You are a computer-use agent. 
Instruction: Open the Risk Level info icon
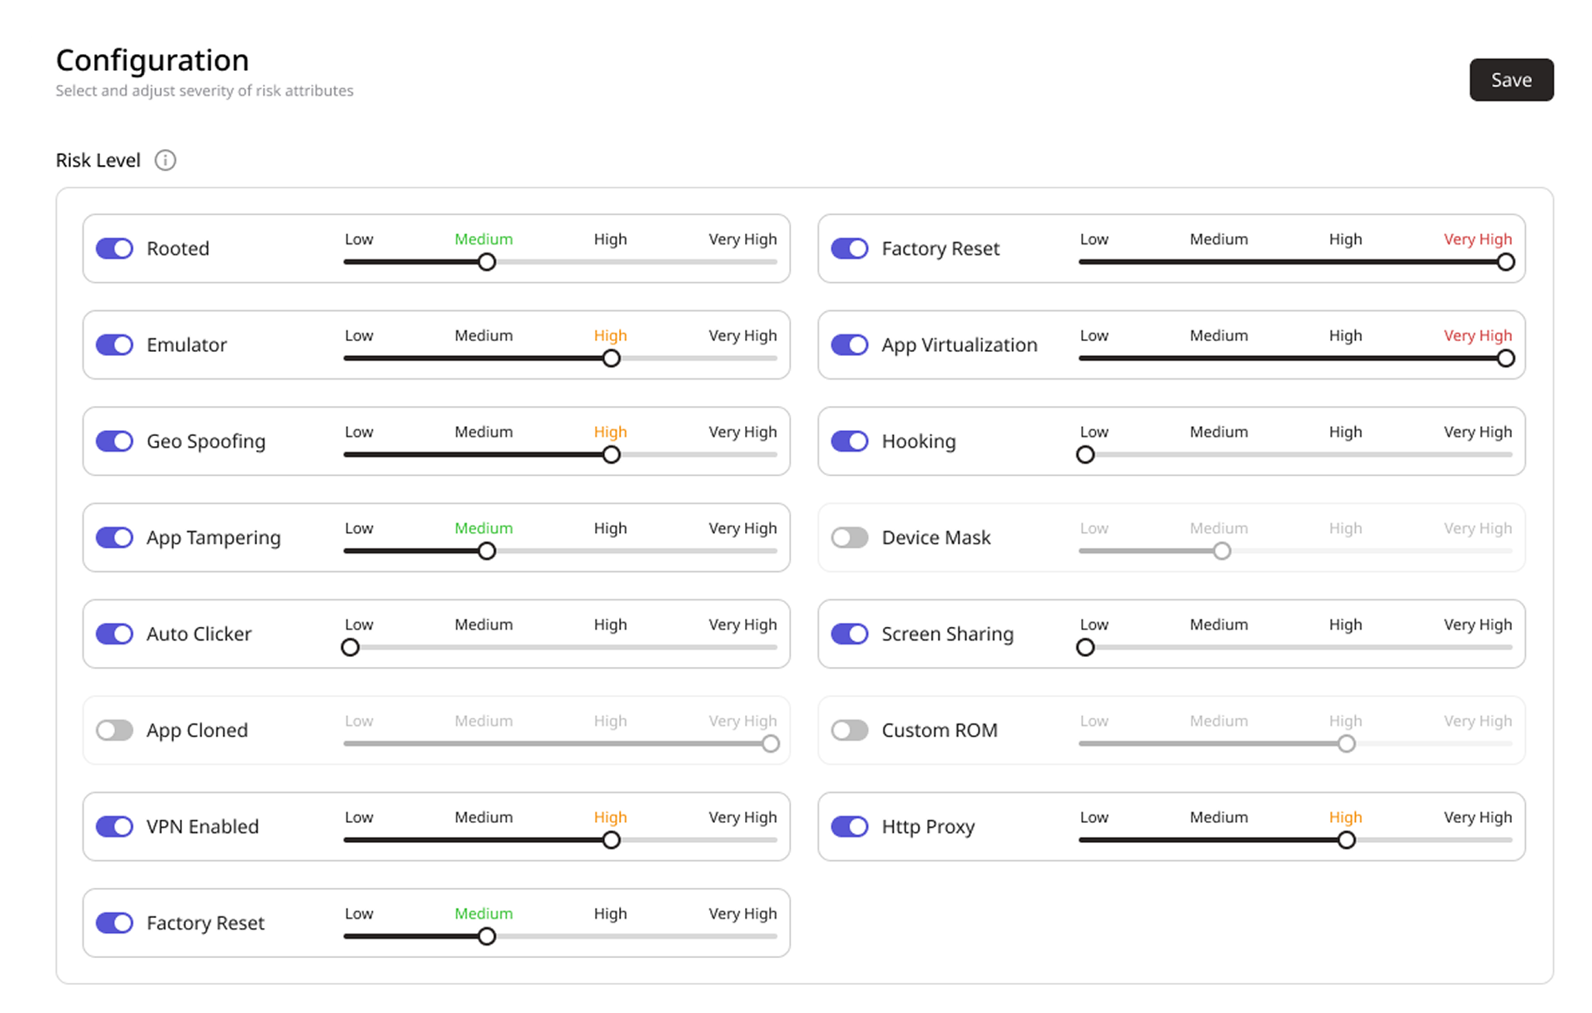coord(165,160)
